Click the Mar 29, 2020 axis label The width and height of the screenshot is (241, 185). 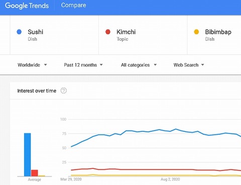71,179
